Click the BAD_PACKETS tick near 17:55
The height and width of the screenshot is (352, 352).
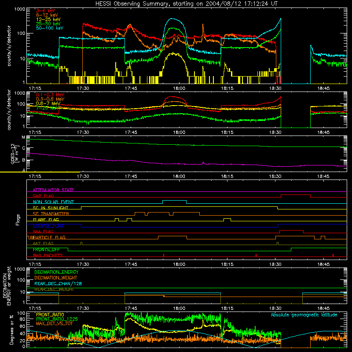click(x=164, y=255)
